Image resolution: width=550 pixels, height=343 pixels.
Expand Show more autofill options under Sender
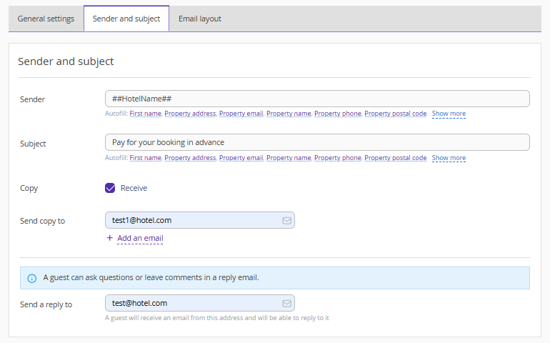[x=449, y=114]
